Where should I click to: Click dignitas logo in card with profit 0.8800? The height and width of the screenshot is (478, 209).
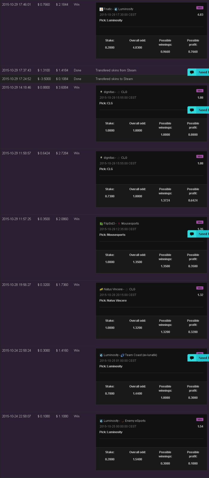click(101, 92)
